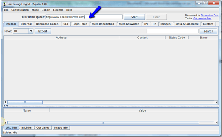Click the Status column header
The width and height of the screenshot is (222, 137).
[203, 38]
